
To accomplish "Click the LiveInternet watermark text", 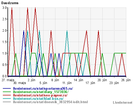I will click(123, 102).
